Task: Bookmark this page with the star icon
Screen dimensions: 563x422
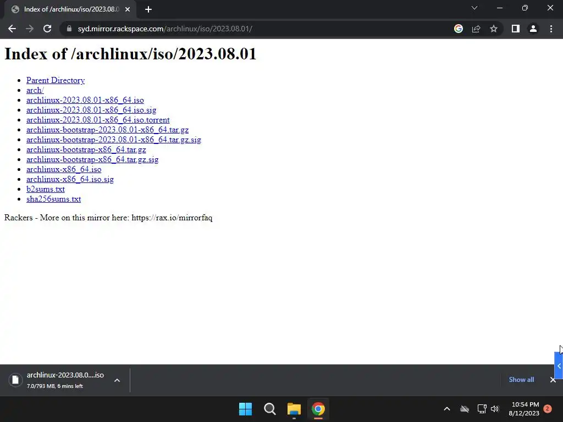Action: tap(494, 29)
